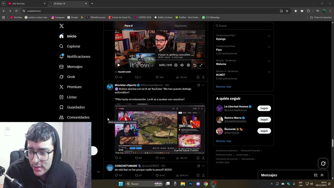Open Explorar in sidebar

[70, 46]
